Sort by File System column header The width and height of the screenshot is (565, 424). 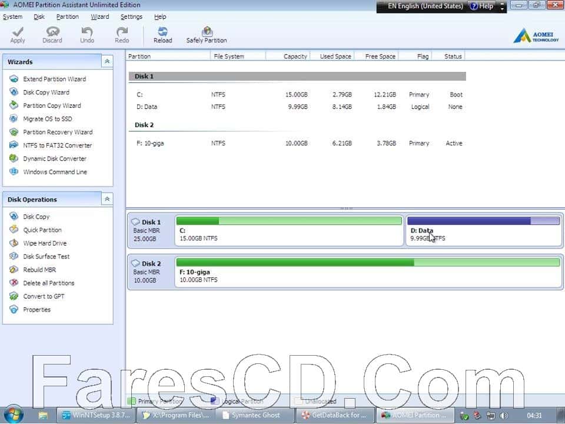pyautogui.click(x=238, y=57)
